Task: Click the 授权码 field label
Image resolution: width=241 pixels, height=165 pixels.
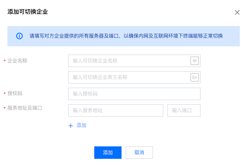Action: click(x=15, y=93)
